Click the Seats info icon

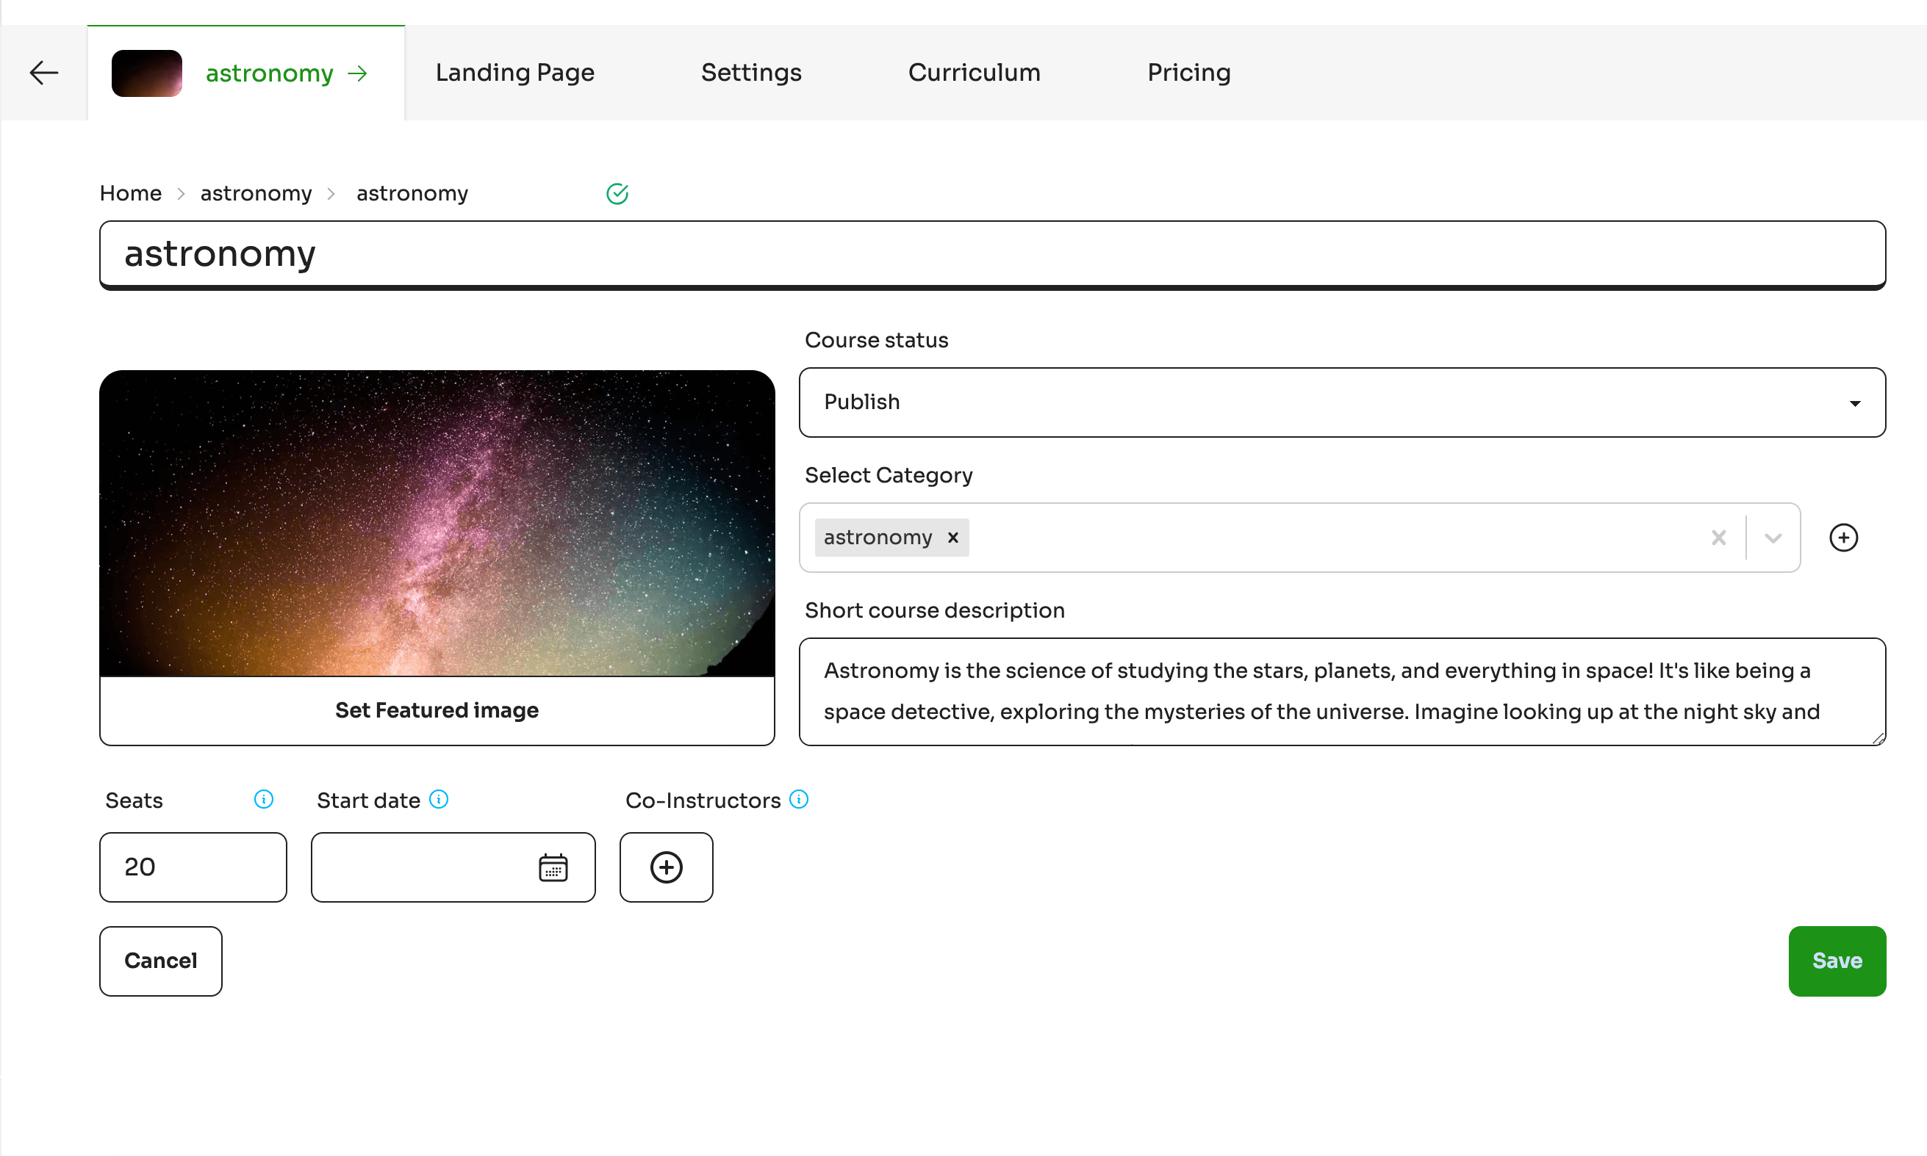[264, 799]
